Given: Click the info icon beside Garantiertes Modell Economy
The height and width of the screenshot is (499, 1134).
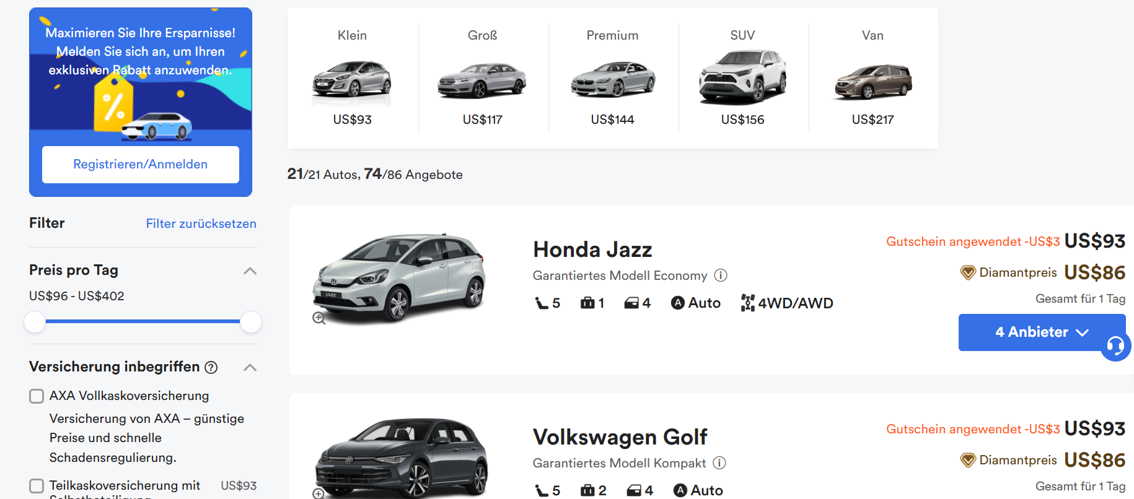Looking at the screenshot, I should 721,275.
